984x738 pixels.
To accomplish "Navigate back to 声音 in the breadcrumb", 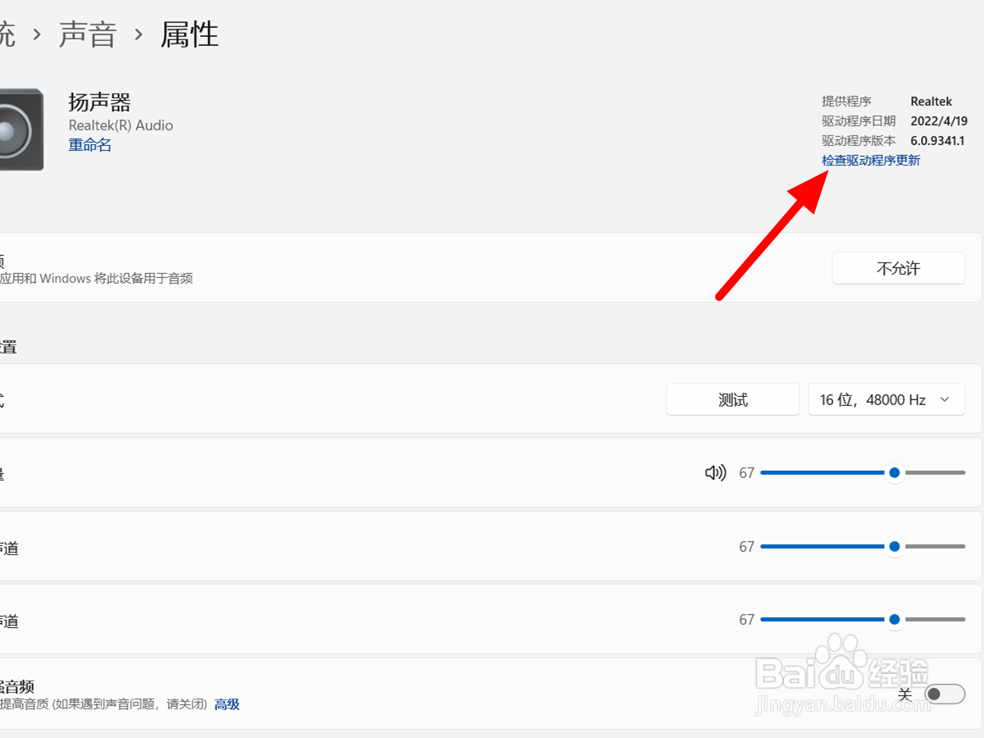I will click(x=87, y=34).
